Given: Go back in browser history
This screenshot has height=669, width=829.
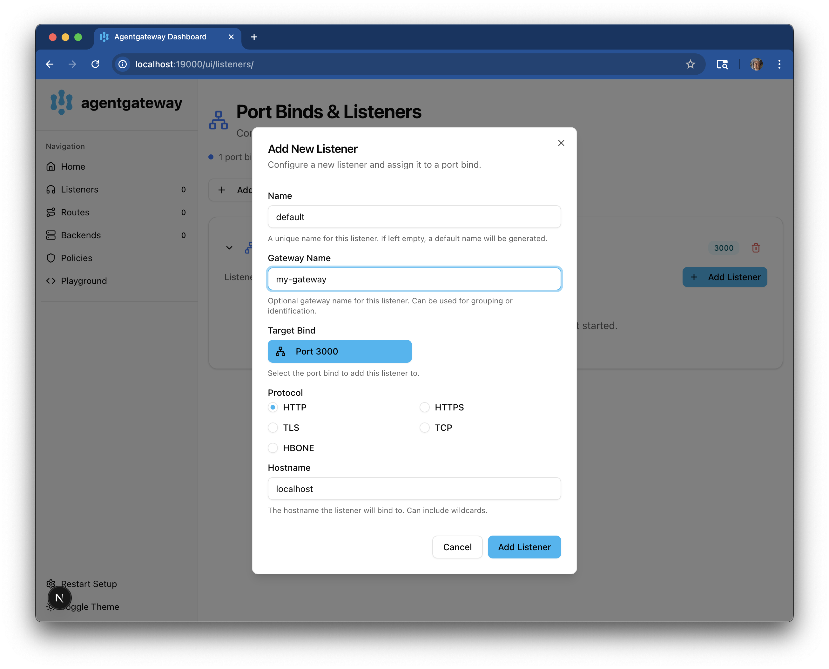Looking at the screenshot, I should (x=50, y=64).
